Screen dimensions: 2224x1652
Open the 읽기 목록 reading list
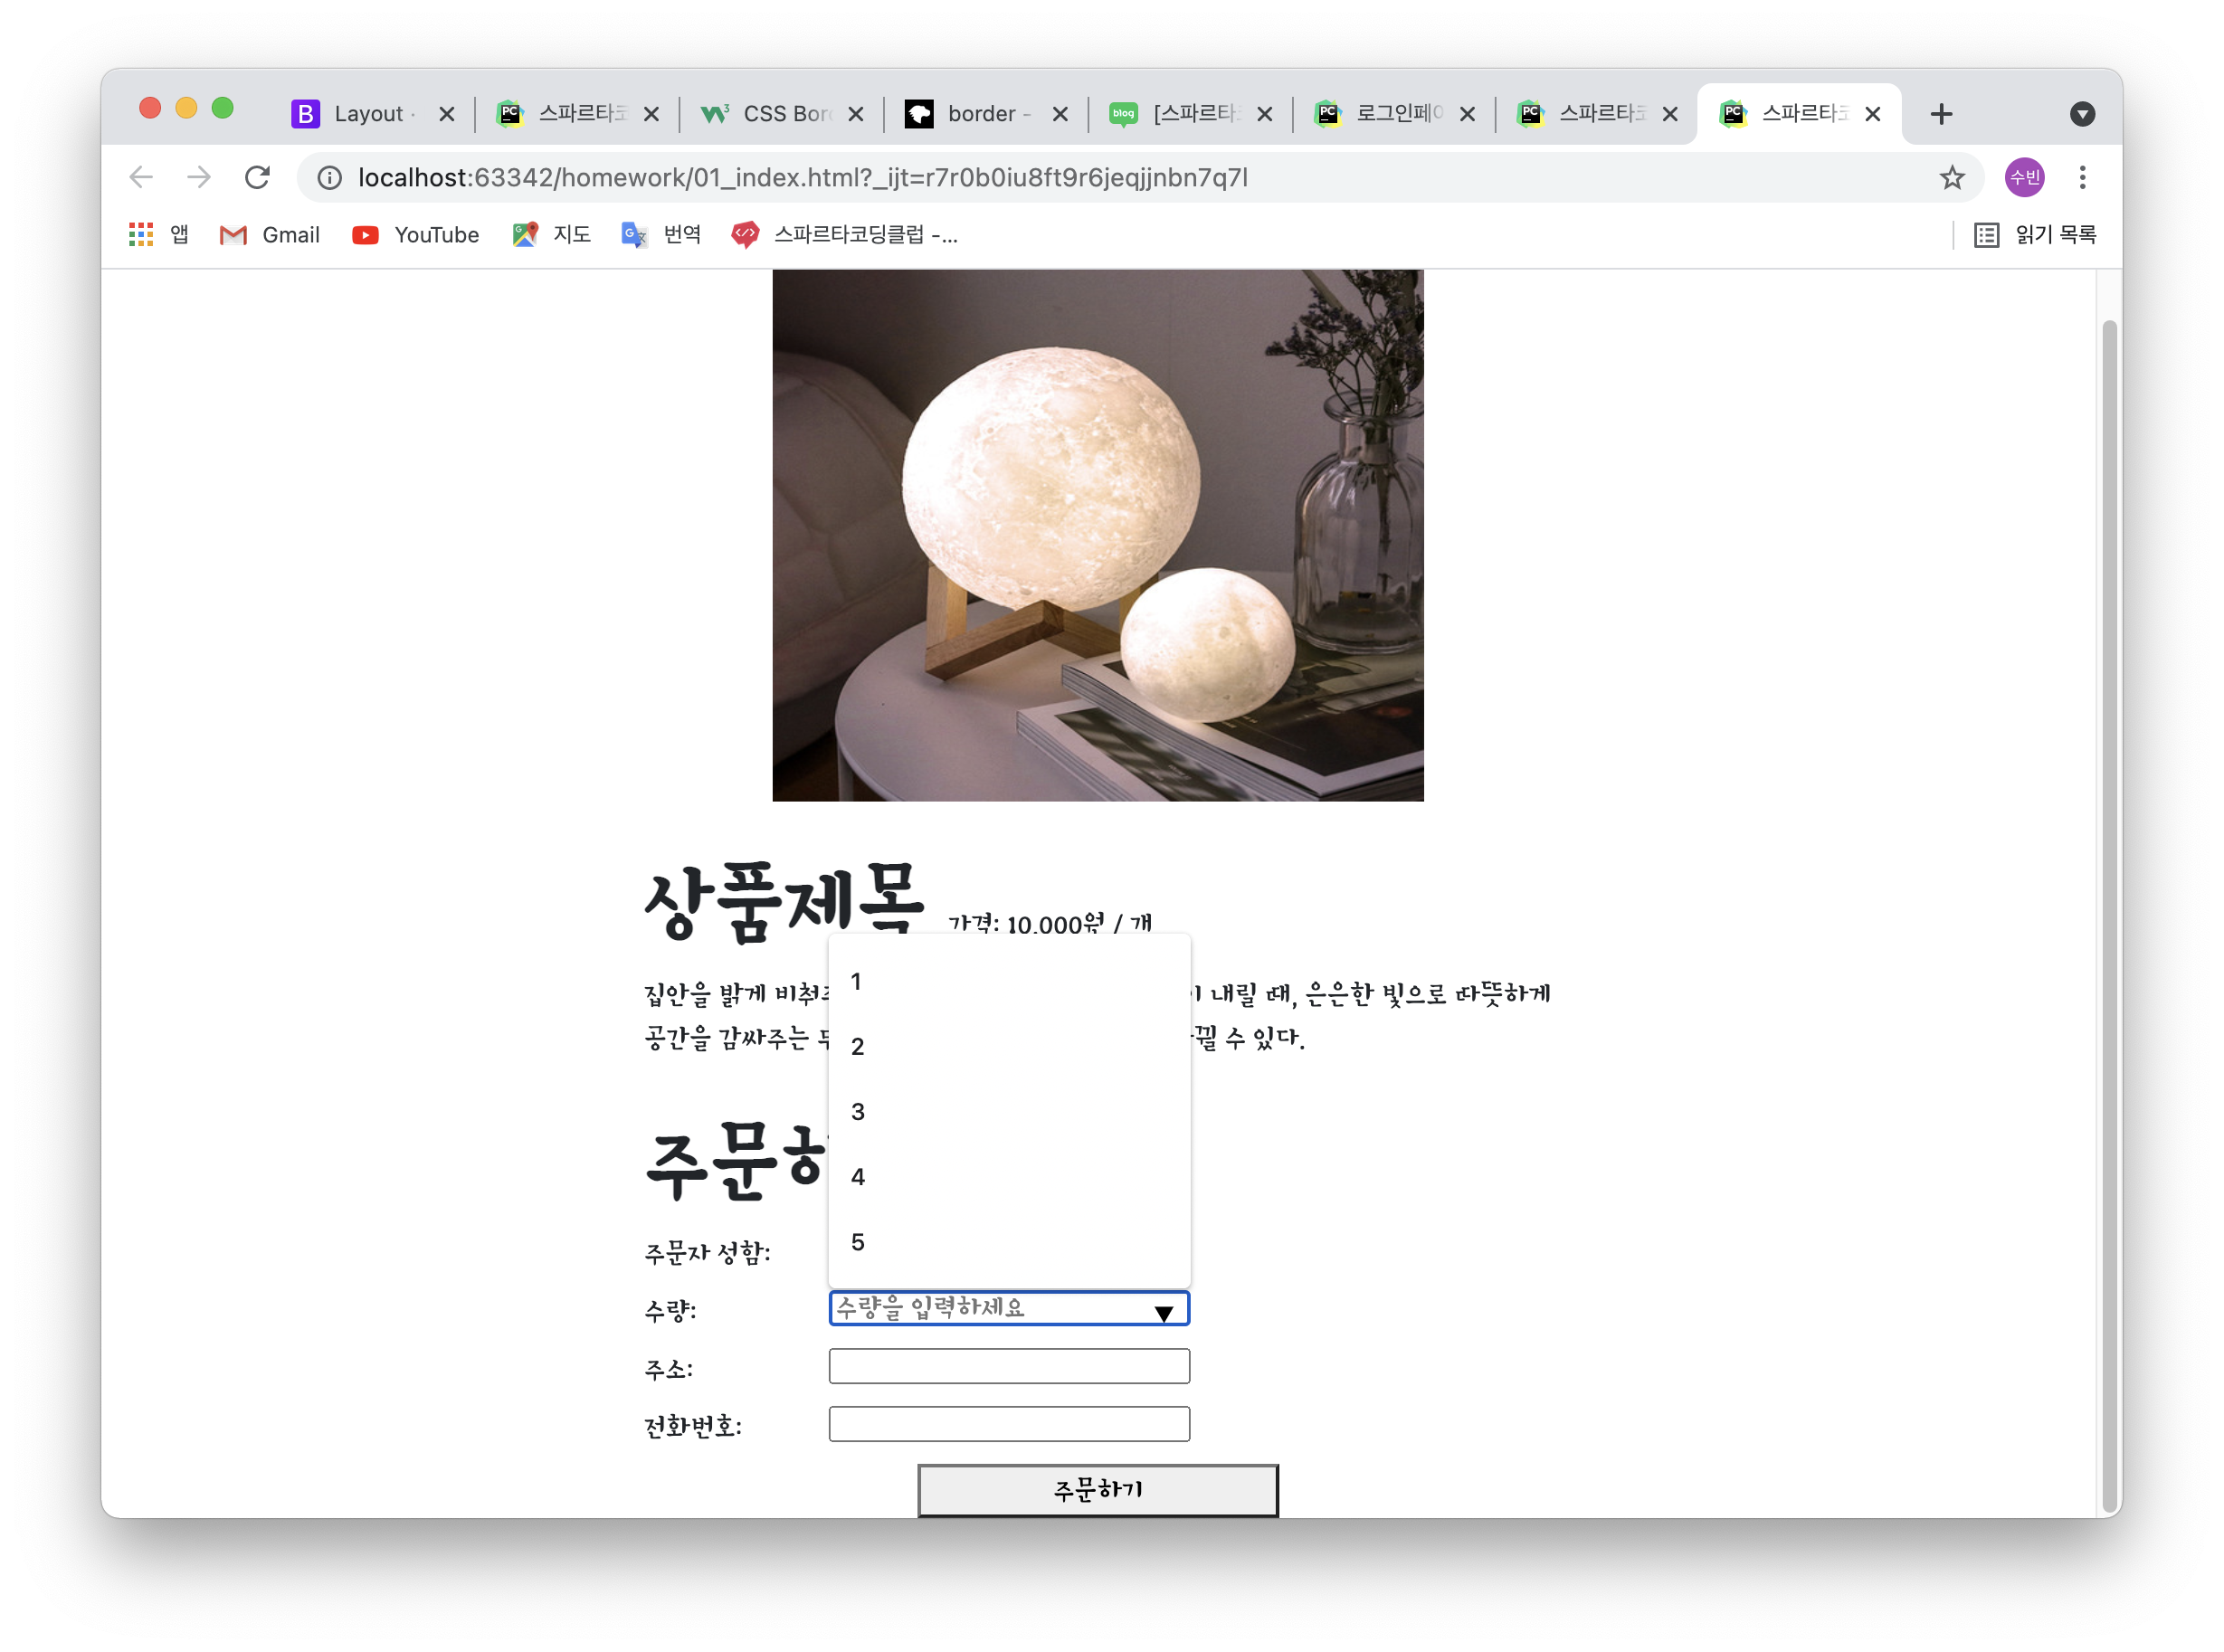pyautogui.click(x=2034, y=234)
